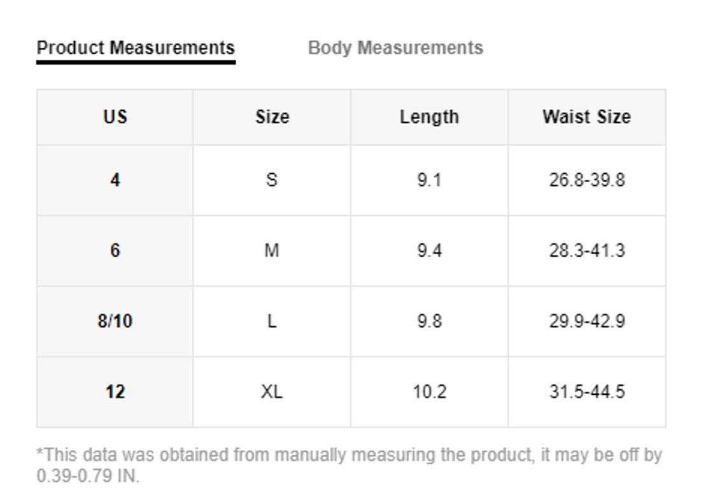Screen dimensions: 708x498
Task: Click the 10.2 length value
Action: pyautogui.click(x=429, y=392)
